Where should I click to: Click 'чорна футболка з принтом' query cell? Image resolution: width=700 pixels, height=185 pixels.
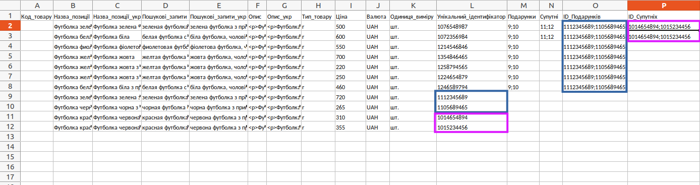tap(219, 107)
